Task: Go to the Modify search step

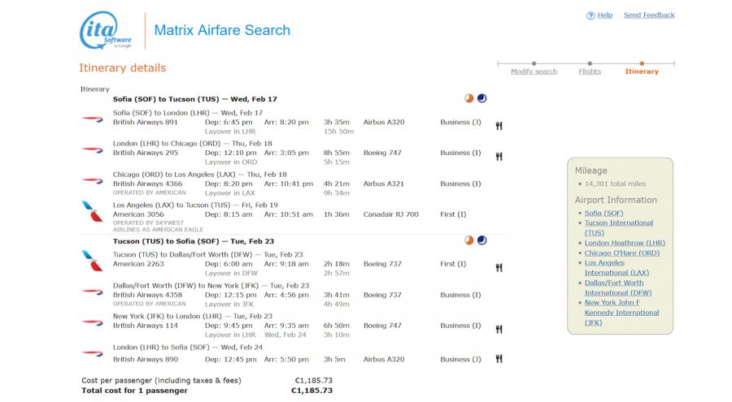Action: point(534,71)
